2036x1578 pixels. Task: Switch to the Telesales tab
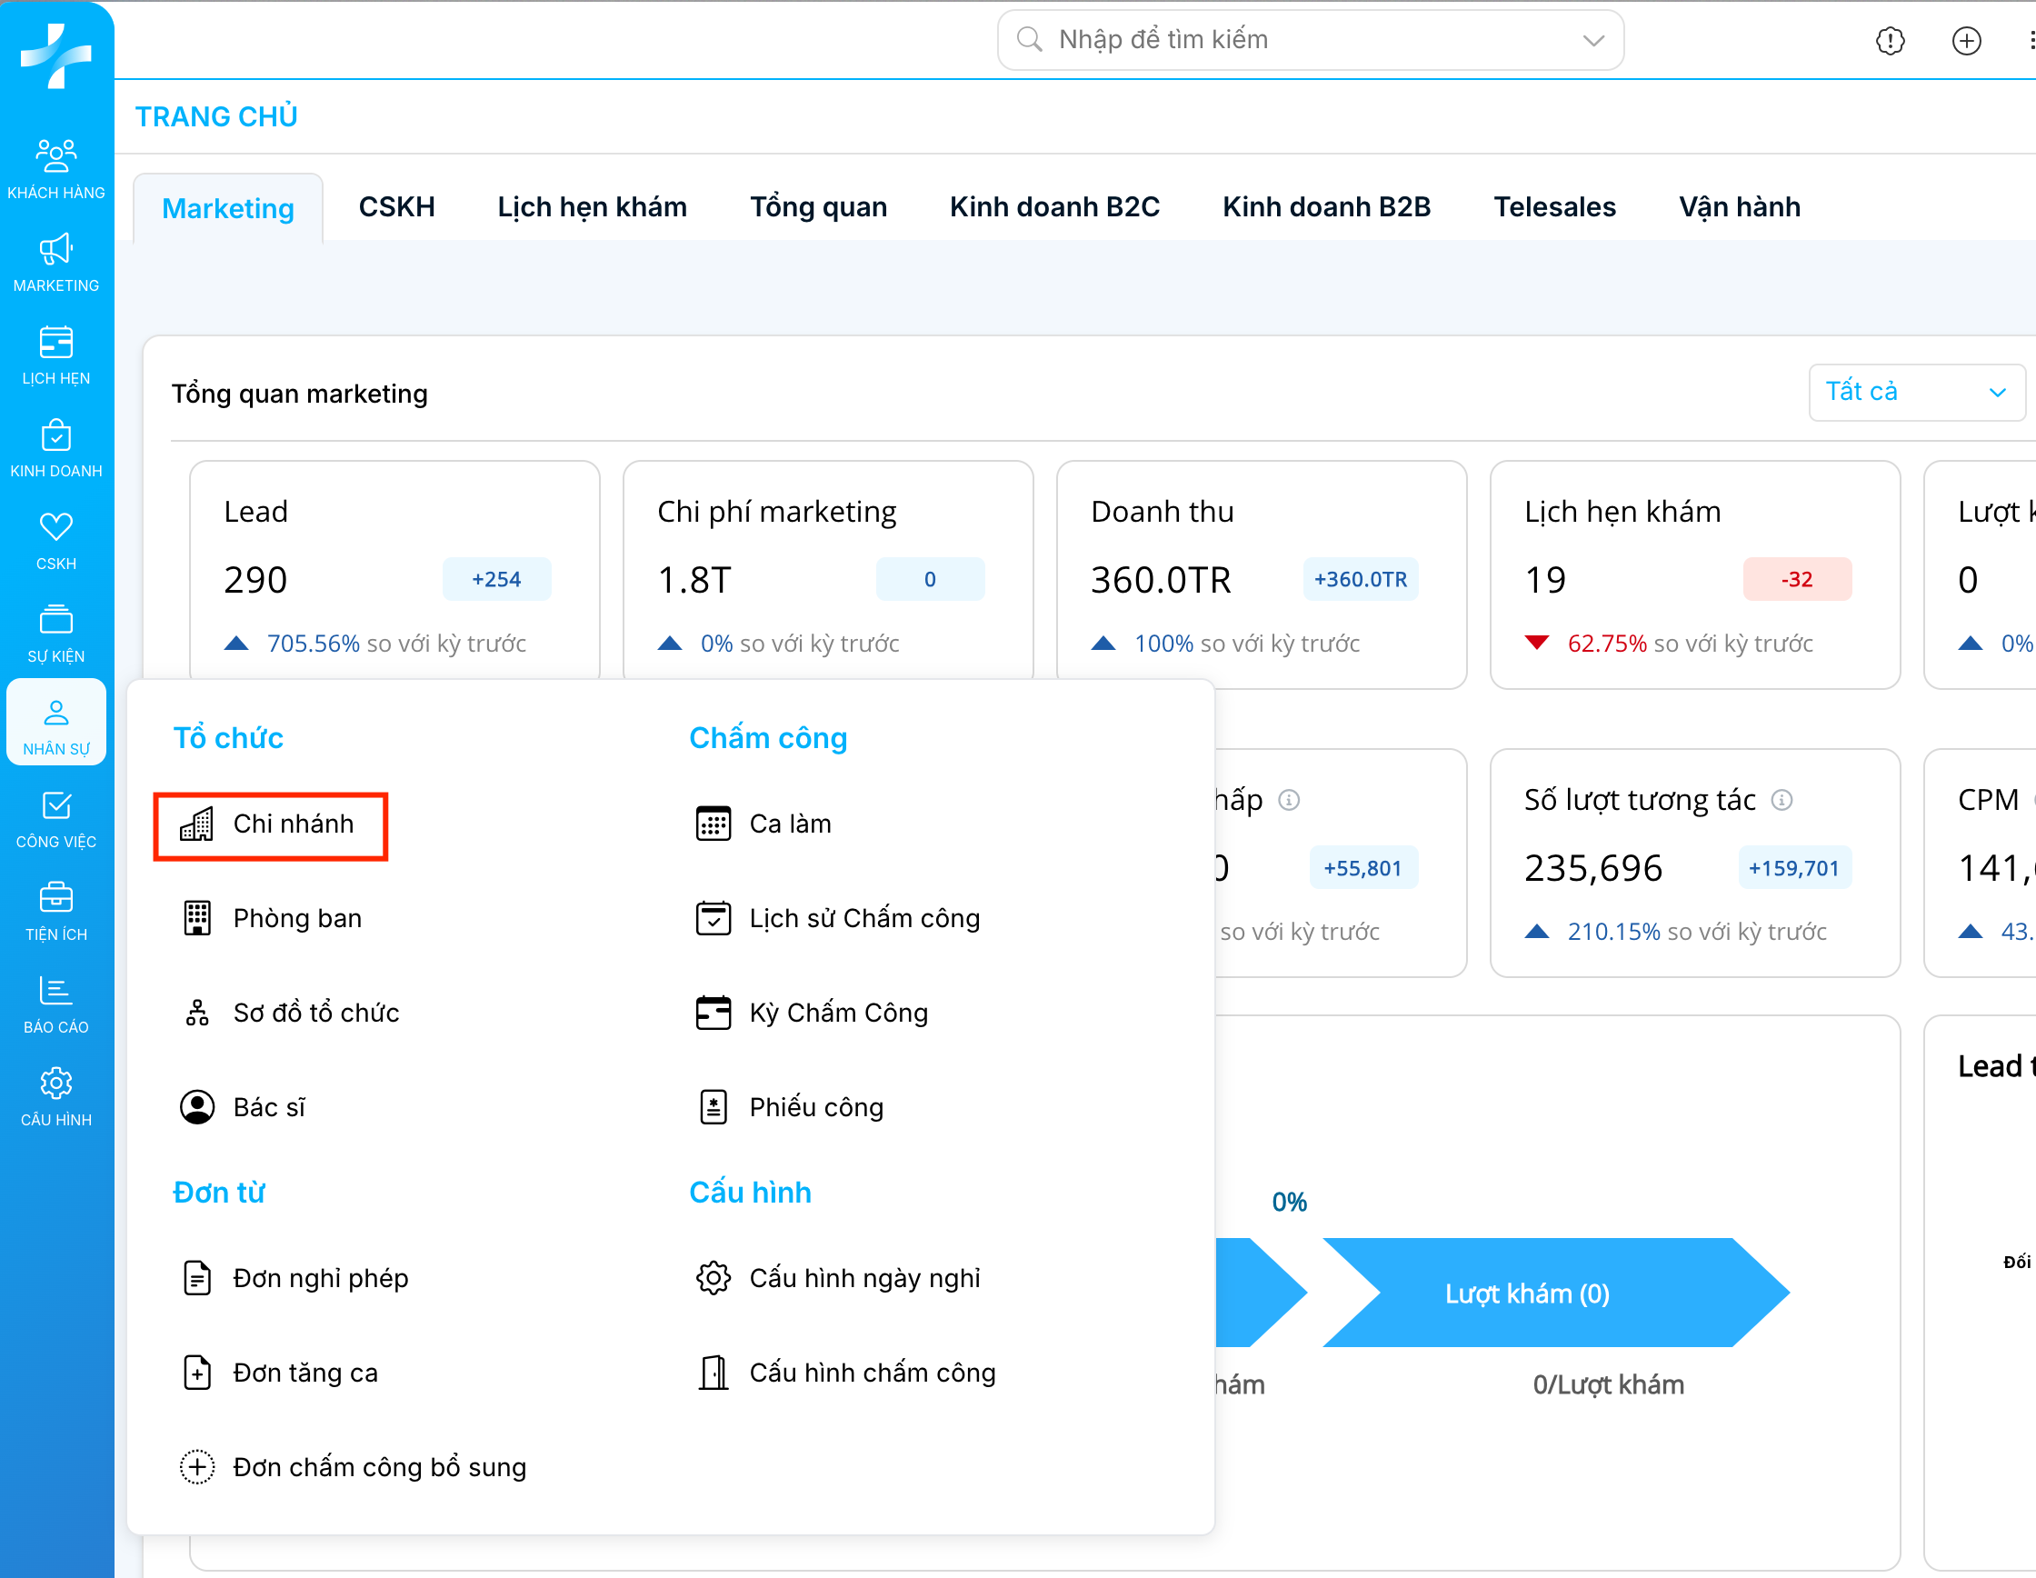[1554, 207]
